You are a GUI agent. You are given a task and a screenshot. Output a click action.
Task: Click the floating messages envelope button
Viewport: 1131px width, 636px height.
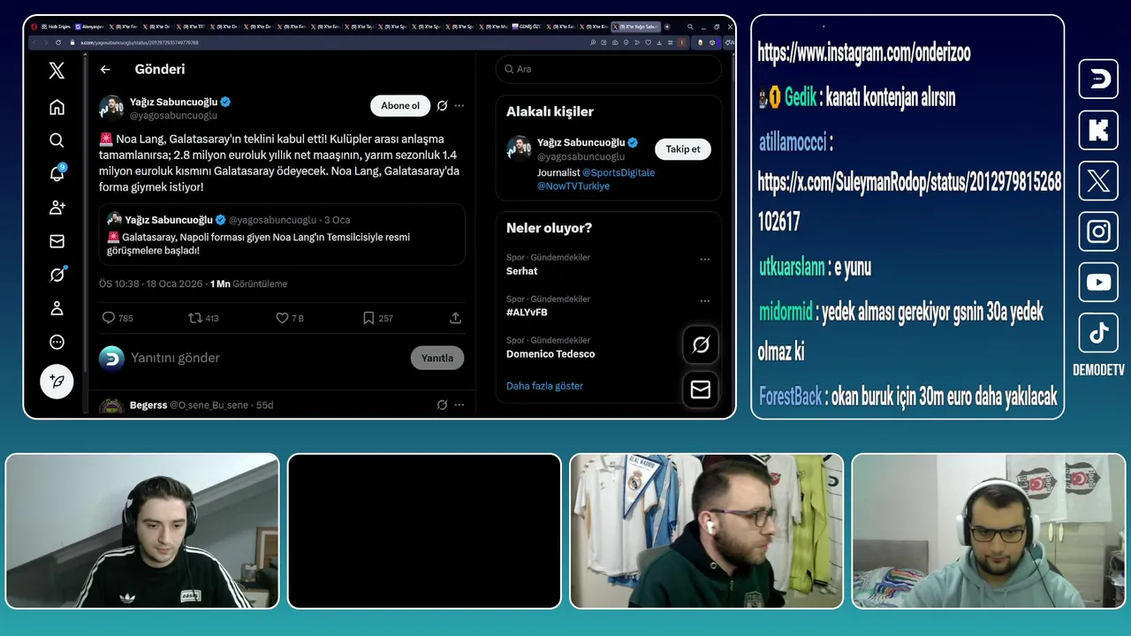coord(701,390)
